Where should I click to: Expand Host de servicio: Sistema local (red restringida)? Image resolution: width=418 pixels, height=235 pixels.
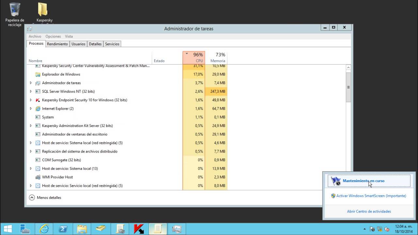coord(31,143)
